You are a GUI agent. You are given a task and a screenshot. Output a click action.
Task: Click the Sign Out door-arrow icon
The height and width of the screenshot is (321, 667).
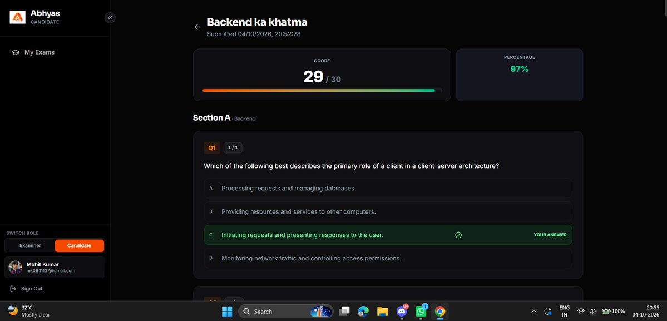point(13,289)
